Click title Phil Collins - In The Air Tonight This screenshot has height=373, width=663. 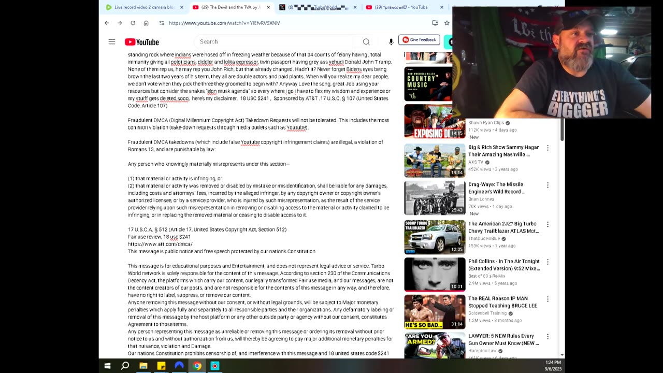click(504, 265)
